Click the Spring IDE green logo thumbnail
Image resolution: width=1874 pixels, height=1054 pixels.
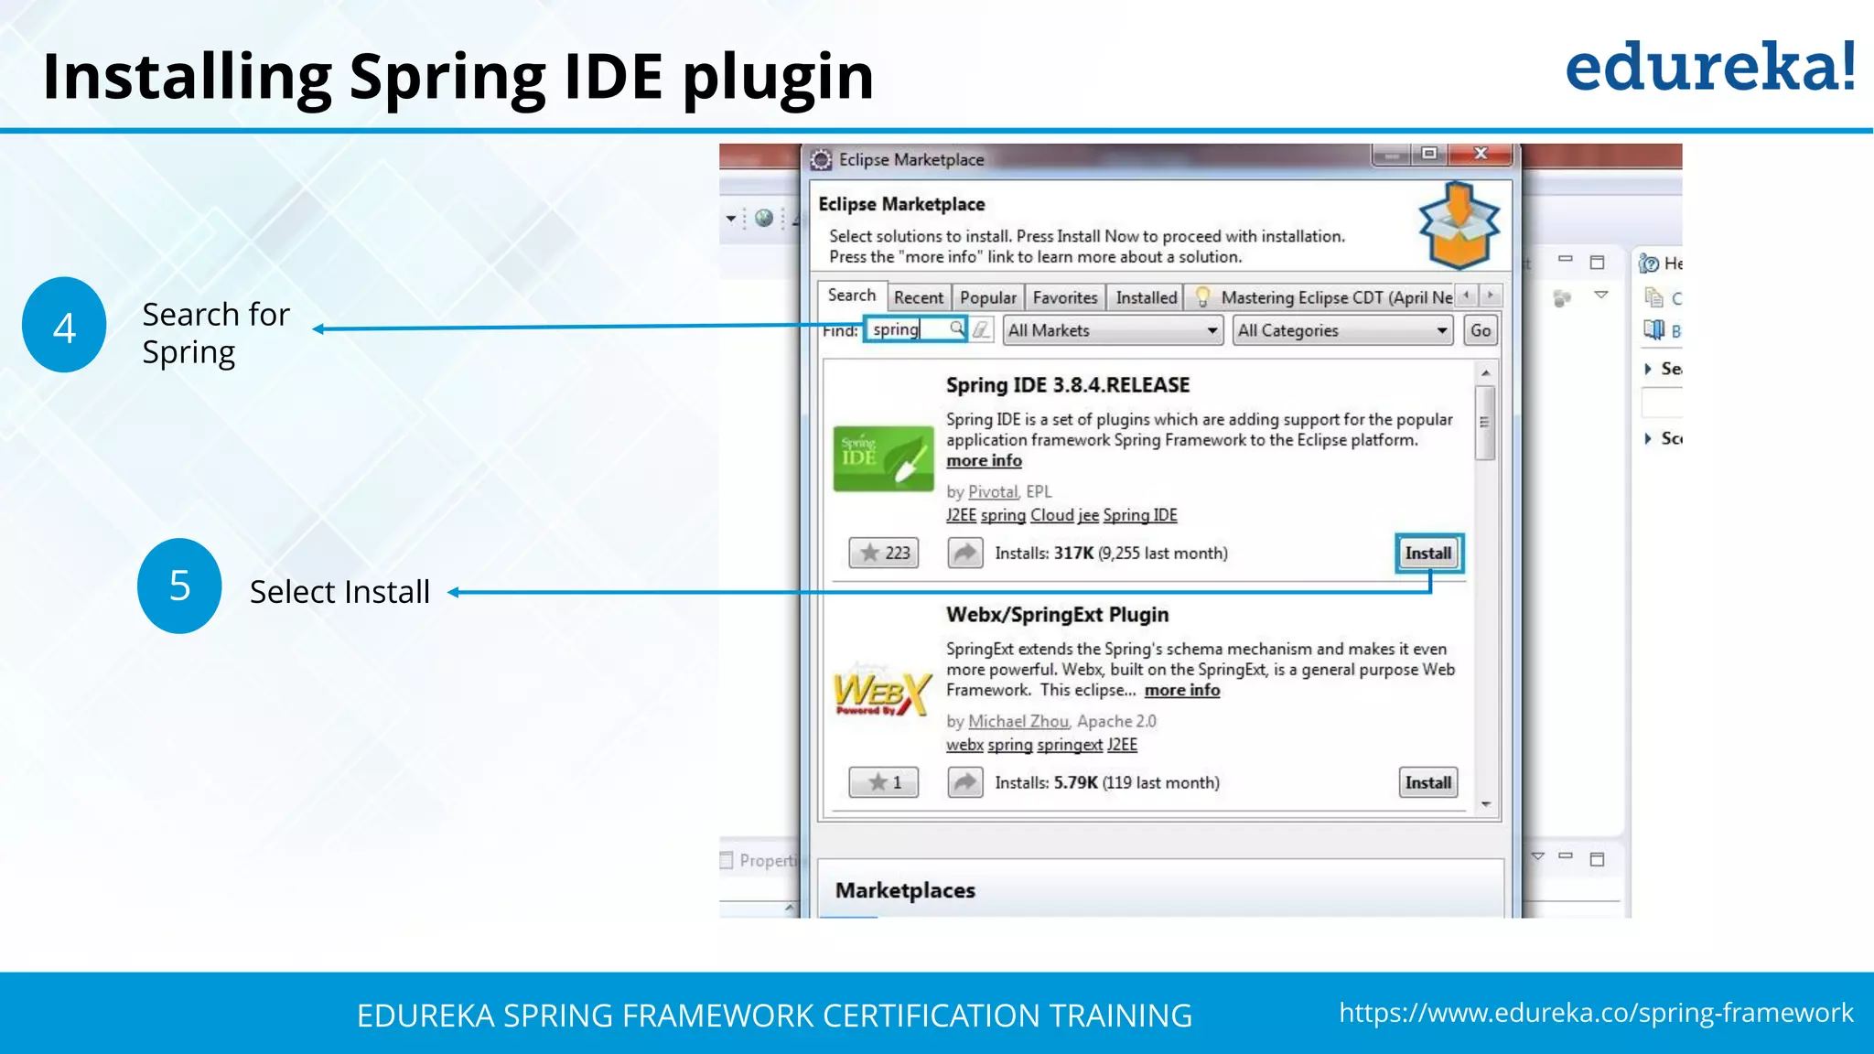click(883, 457)
